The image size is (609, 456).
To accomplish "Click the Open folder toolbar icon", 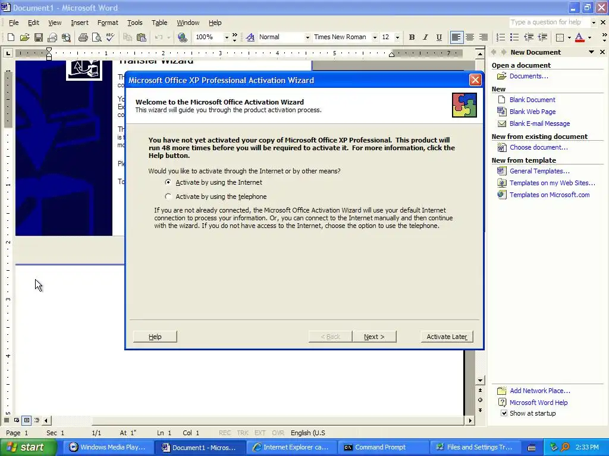I will pos(24,37).
